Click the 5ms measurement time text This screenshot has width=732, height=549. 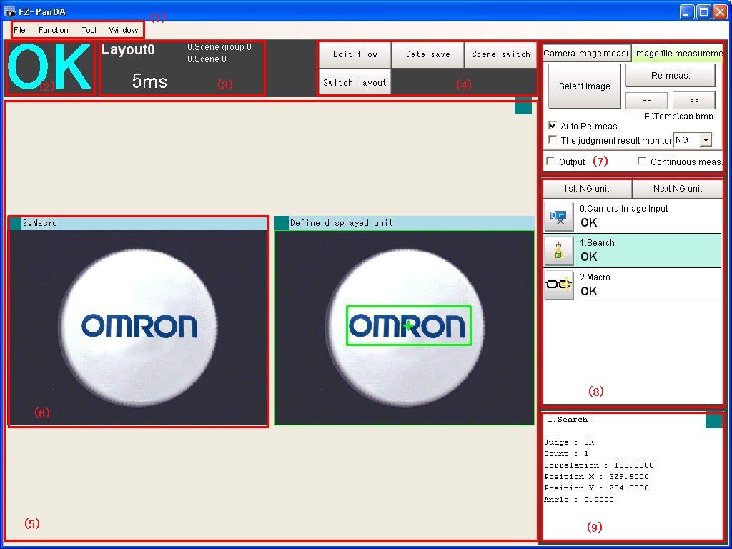[149, 81]
